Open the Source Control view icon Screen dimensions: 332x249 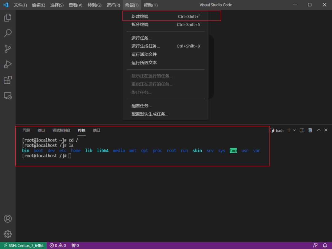pos(8,49)
